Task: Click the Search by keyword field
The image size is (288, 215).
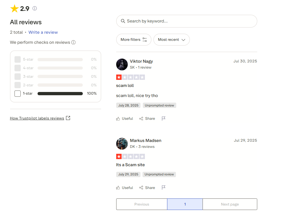Action: [x=187, y=21]
